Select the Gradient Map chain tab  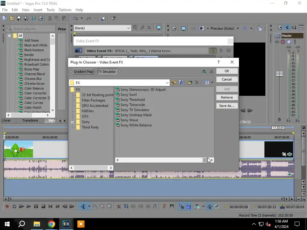(x=83, y=72)
